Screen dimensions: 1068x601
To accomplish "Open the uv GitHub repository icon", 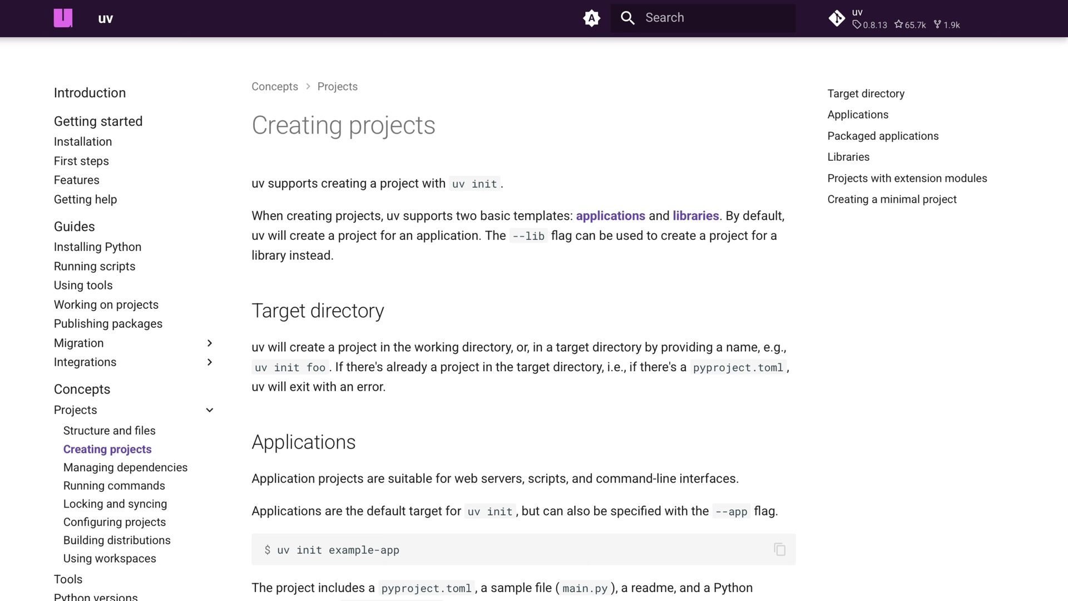I will [837, 18].
